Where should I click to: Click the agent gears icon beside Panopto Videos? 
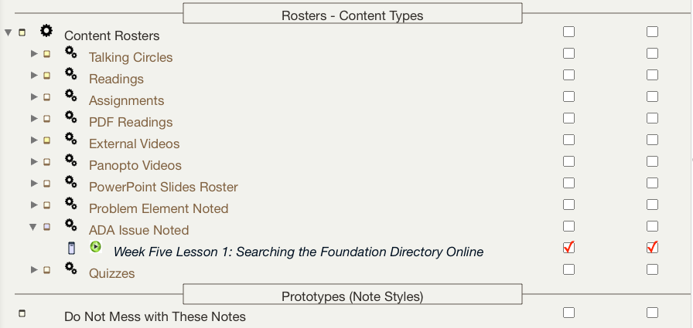click(x=70, y=161)
